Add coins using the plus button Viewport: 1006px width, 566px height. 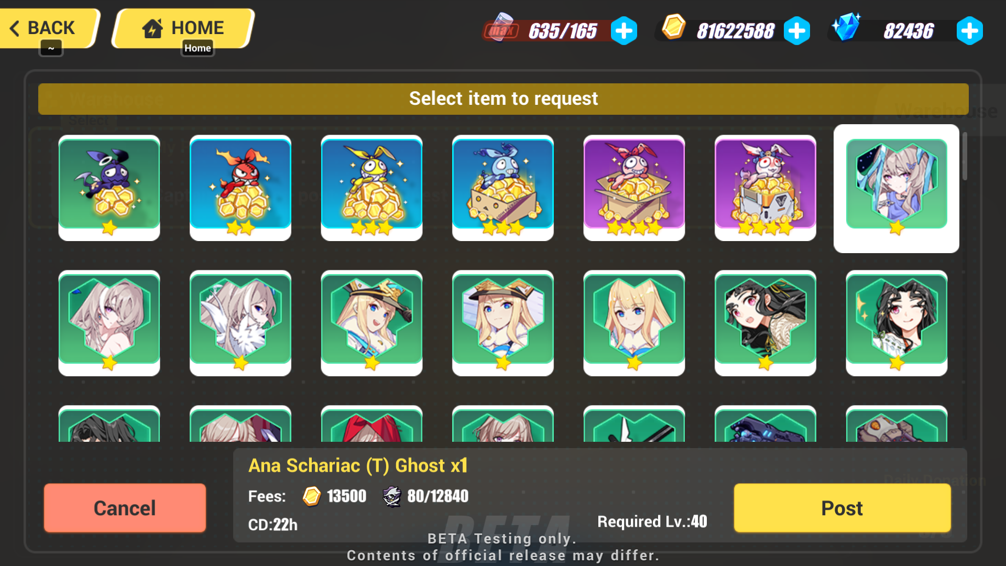797,31
